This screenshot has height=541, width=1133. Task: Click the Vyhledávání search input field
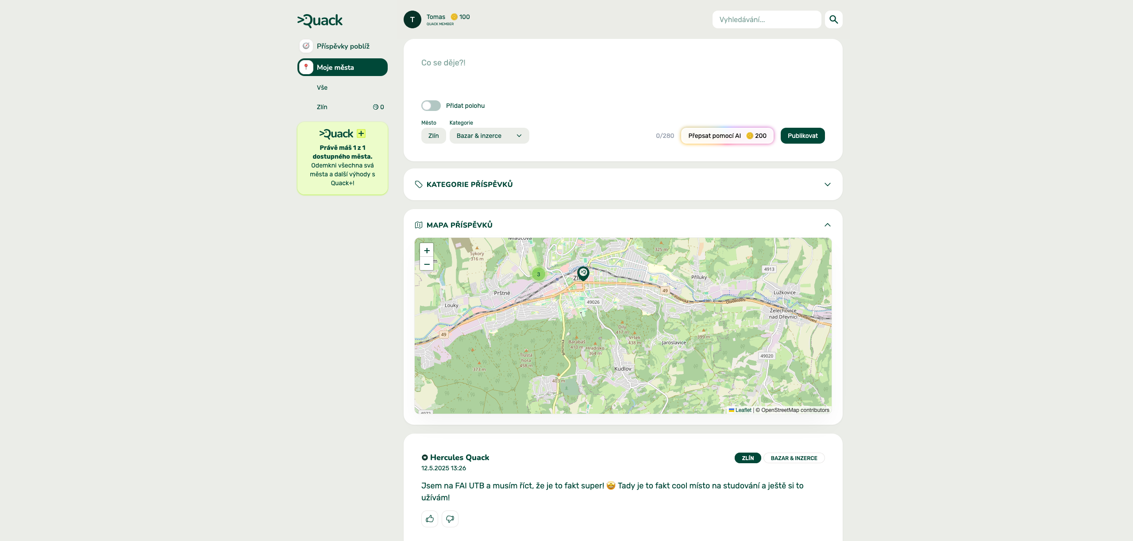click(766, 19)
